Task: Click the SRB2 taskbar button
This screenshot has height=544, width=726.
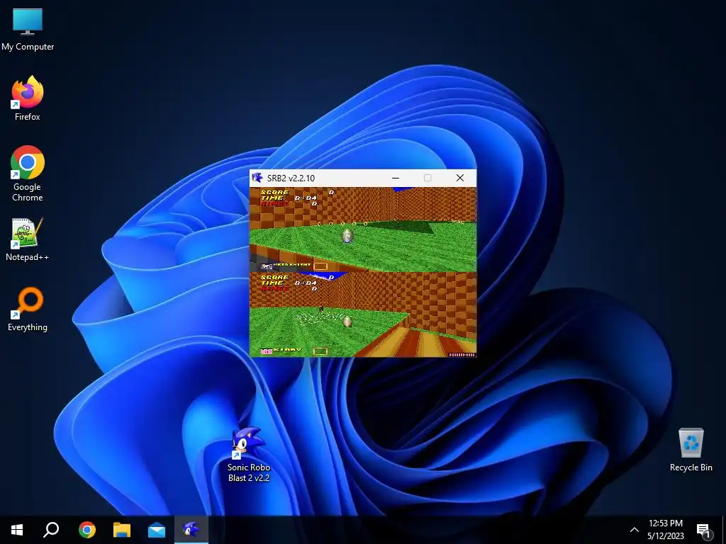Action: [x=191, y=530]
